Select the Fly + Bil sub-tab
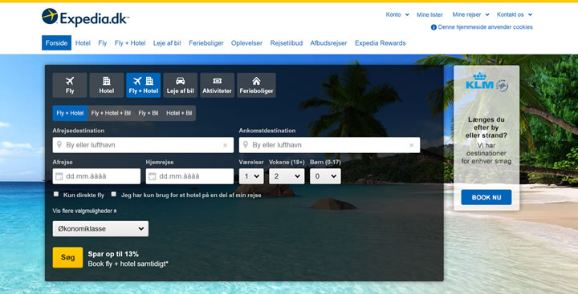 [149, 113]
